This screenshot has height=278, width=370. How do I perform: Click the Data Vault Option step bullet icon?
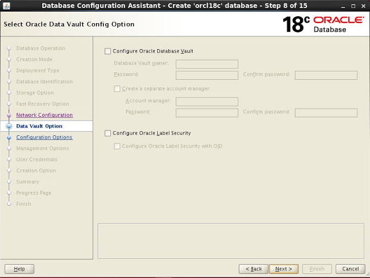(9, 126)
